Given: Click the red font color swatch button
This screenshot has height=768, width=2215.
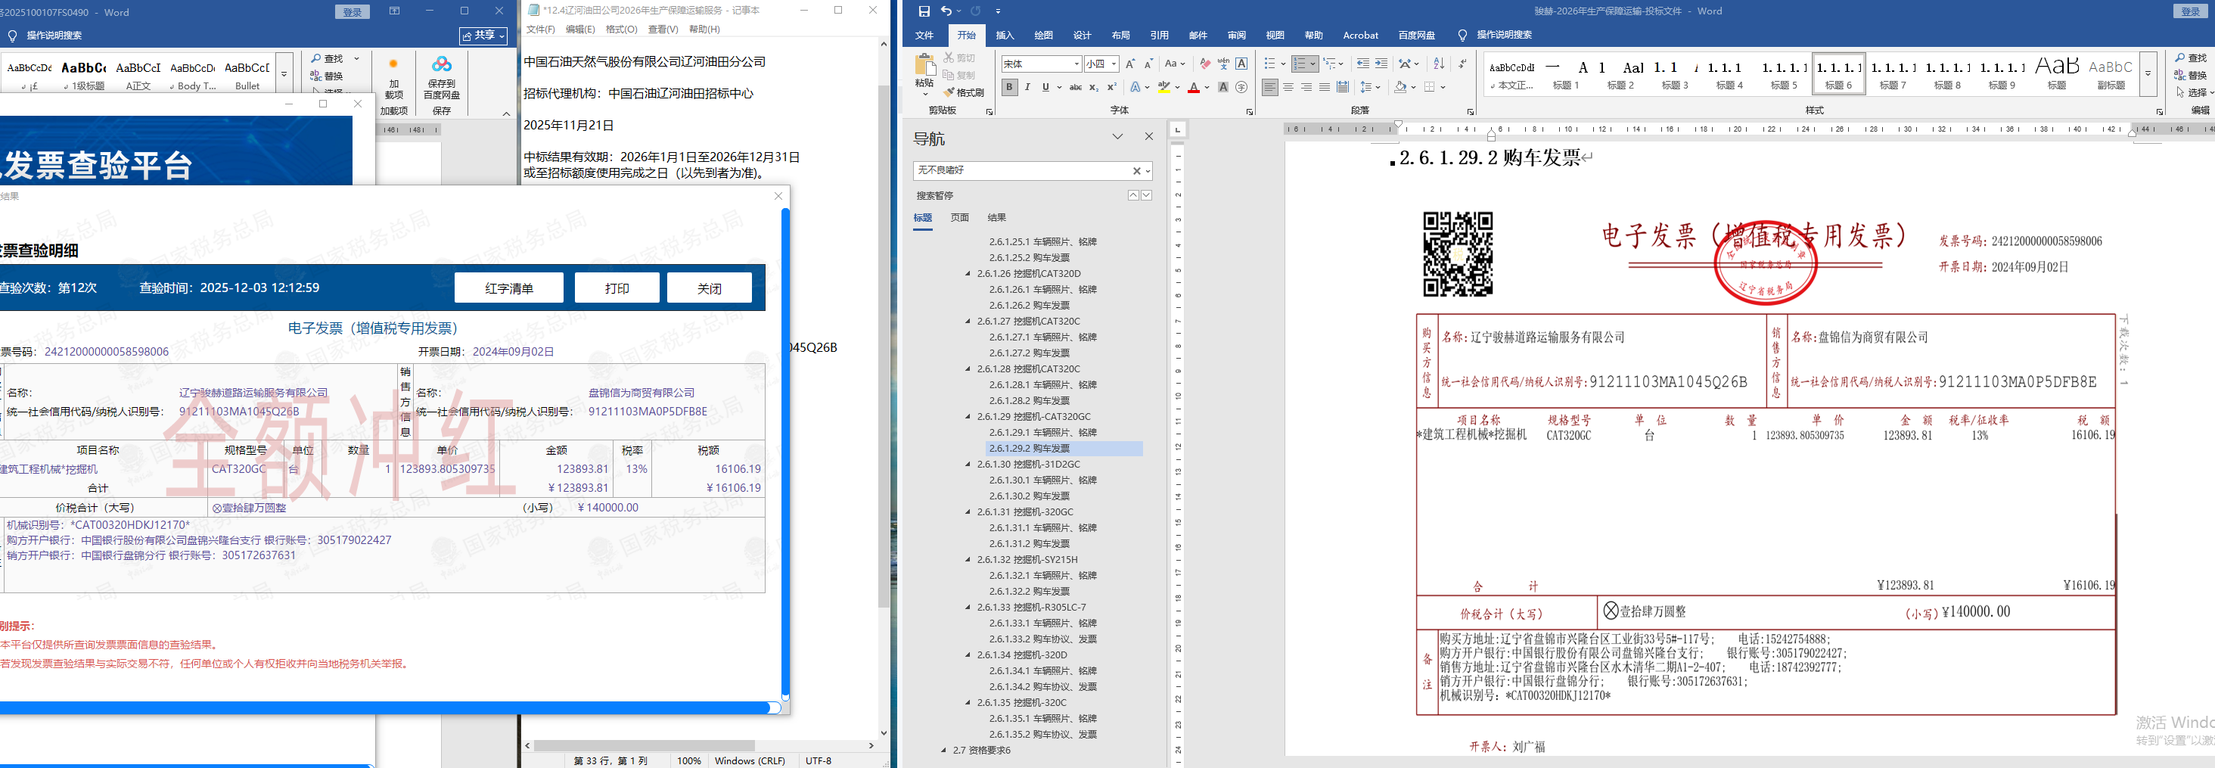Looking at the screenshot, I should (1194, 87).
